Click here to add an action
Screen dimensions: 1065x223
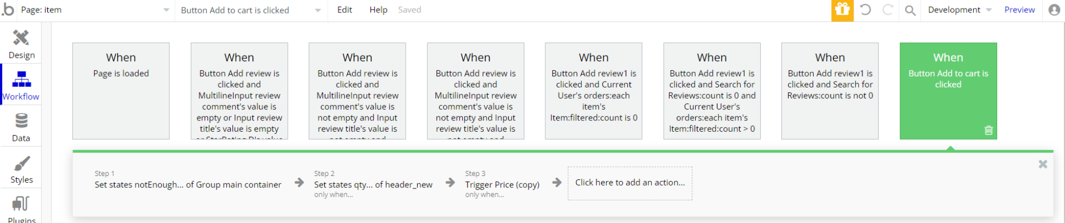pos(630,183)
